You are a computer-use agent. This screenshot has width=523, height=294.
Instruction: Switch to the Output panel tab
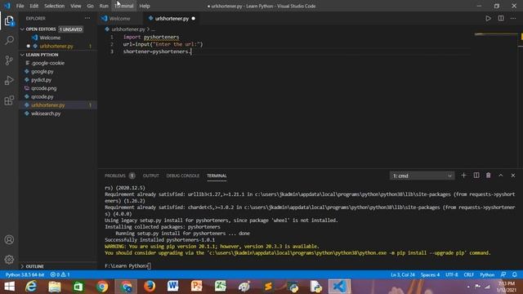[x=150, y=176]
